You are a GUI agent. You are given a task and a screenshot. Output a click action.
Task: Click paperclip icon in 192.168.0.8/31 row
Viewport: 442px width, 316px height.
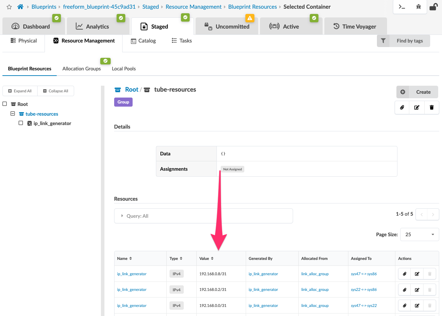404,274
